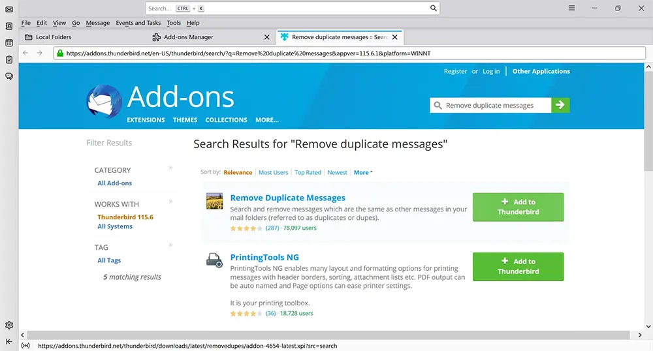Open the Events and Tasks menu
653x351 pixels.
(x=138, y=23)
